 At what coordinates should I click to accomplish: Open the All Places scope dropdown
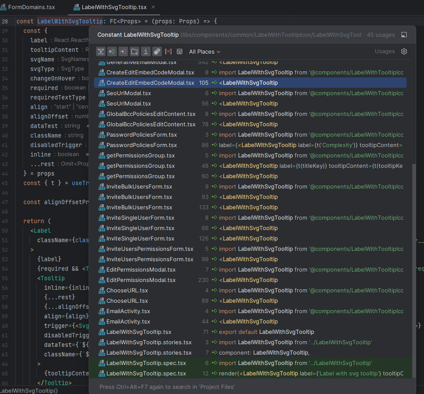pos(204,51)
